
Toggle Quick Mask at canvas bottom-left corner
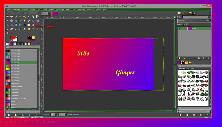[x=42, y=111]
